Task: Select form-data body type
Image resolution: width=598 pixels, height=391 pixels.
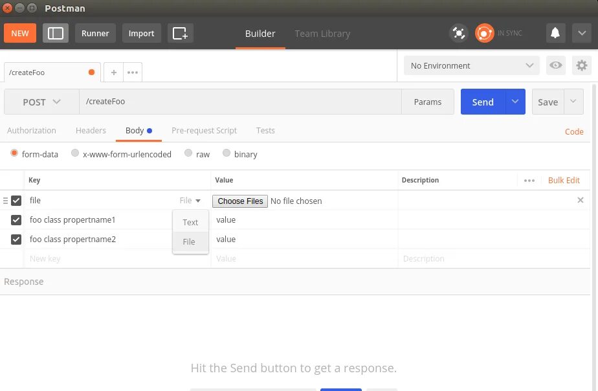Action: [14, 153]
